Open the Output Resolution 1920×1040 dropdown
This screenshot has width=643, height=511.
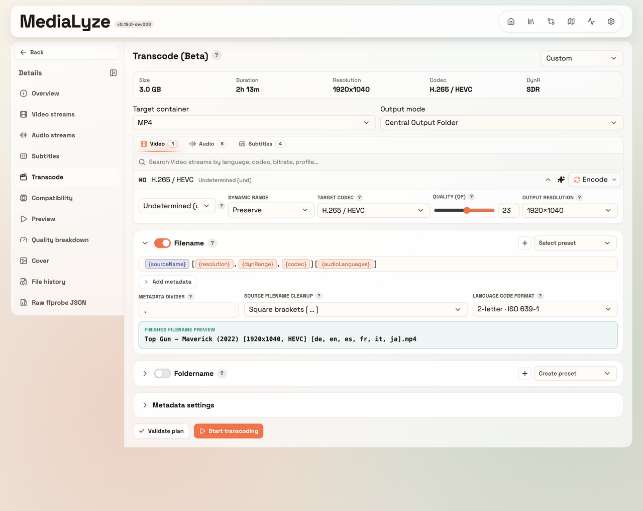tap(570, 210)
